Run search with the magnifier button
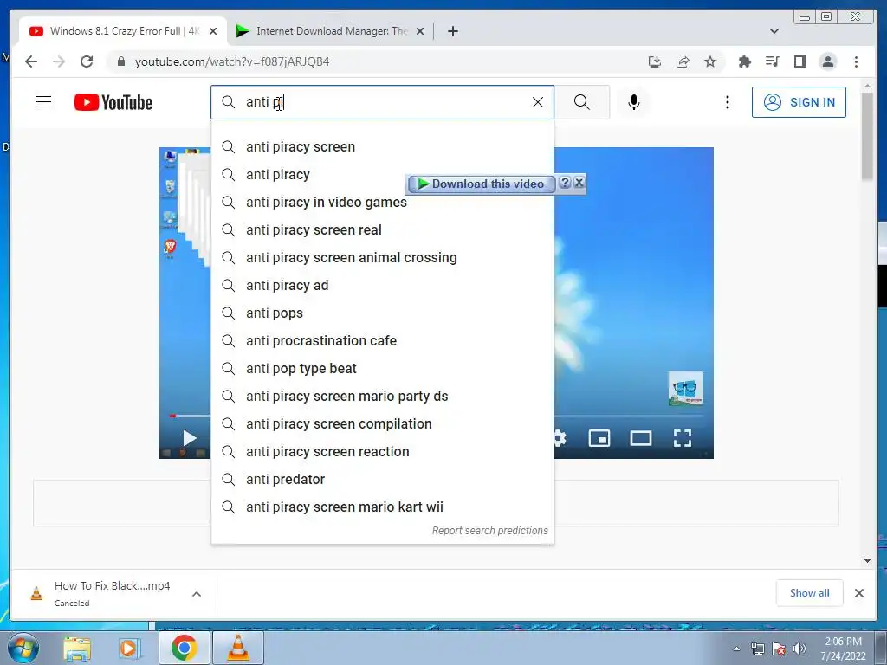The width and height of the screenshot is (887, 665). click(x=581, y=102)
